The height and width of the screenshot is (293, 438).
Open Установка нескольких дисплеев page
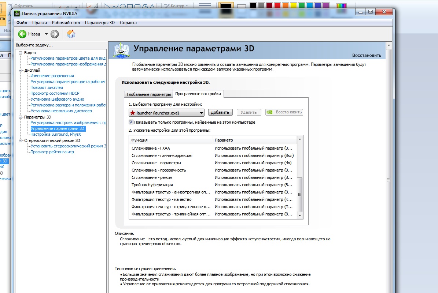[x=61, y=111]
